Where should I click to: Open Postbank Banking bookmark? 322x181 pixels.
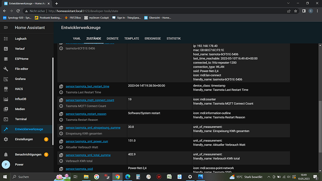coord(48,18)
